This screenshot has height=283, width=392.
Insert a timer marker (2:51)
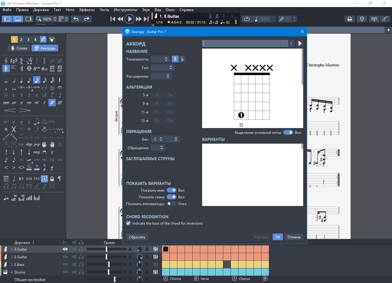point(29,178)
